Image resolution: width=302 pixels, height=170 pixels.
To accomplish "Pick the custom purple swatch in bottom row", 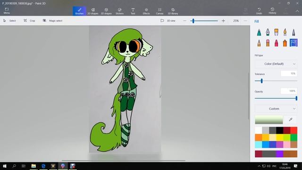I will point(280,154).
